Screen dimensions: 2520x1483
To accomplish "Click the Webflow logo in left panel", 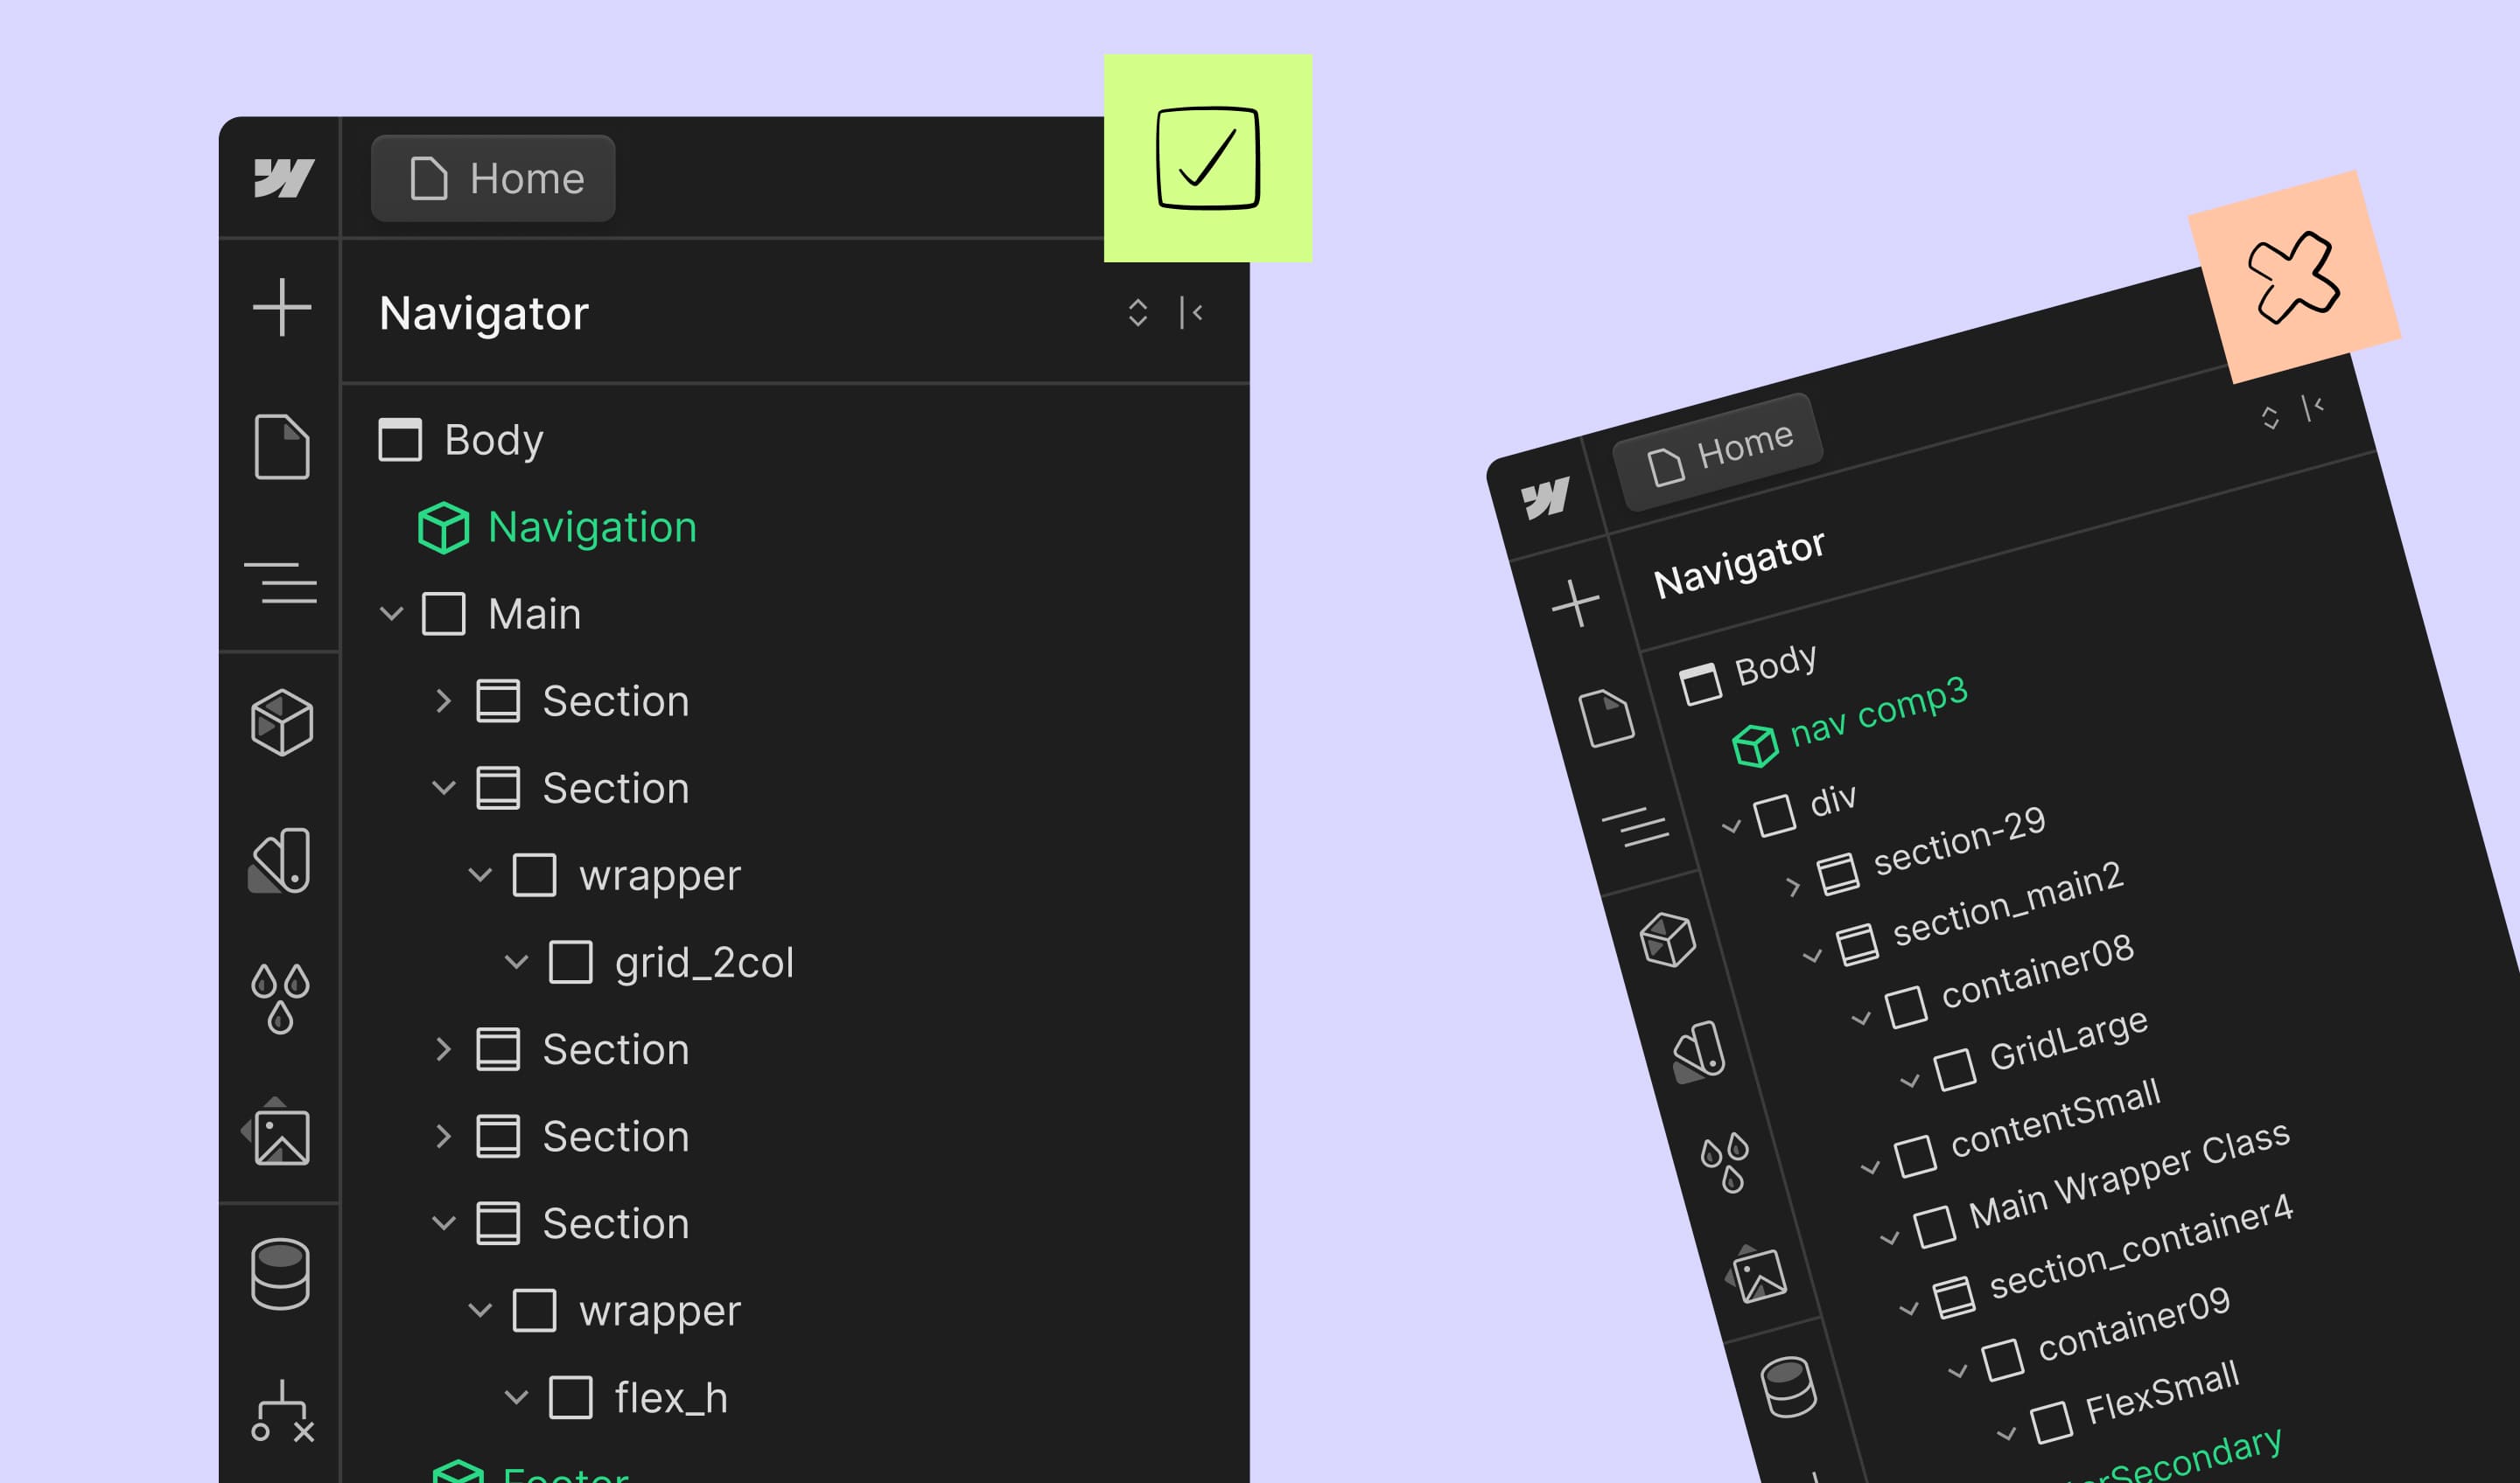I will click(x=283, y=179).
